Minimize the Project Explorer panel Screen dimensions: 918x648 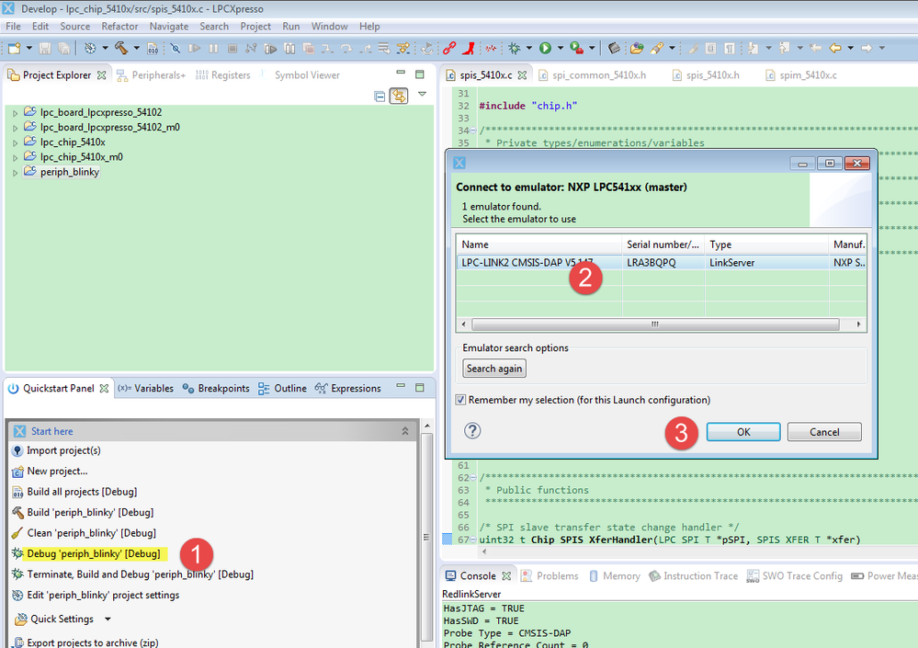click(x=401, y=74)
